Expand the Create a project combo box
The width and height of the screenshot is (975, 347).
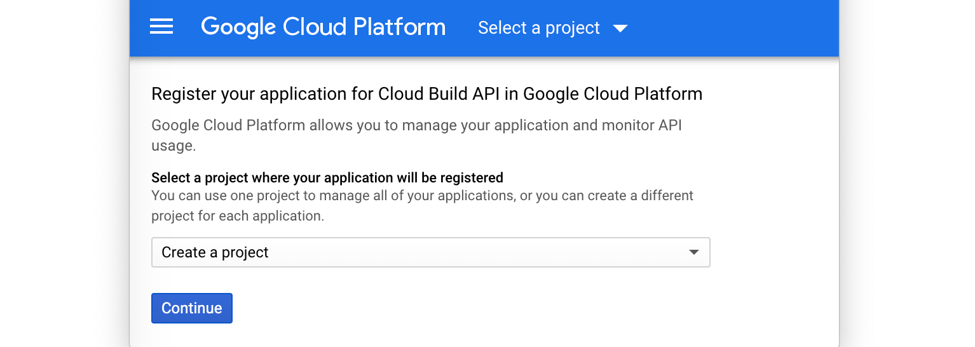click(430, 252)
